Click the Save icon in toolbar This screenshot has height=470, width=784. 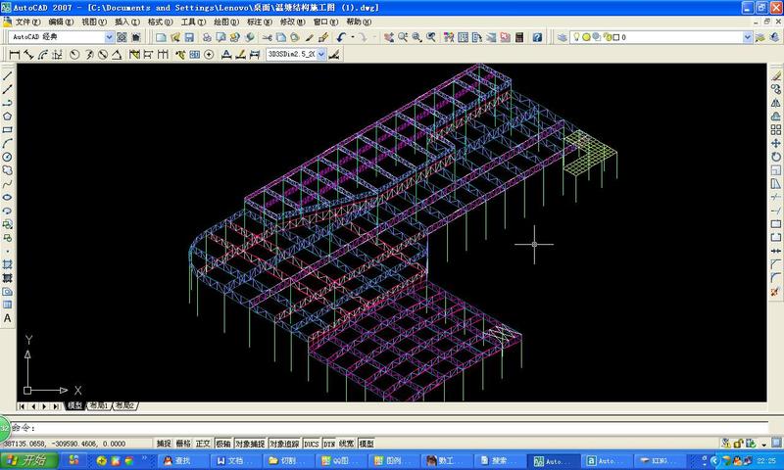[188, 37]
